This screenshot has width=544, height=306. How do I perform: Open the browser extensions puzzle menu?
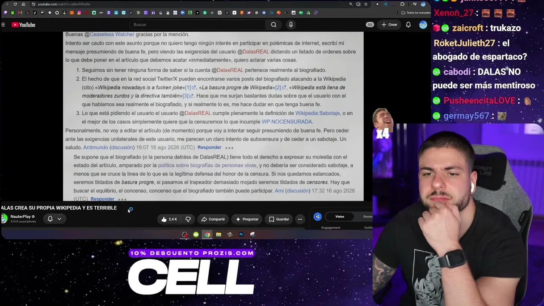pos(402,4)
